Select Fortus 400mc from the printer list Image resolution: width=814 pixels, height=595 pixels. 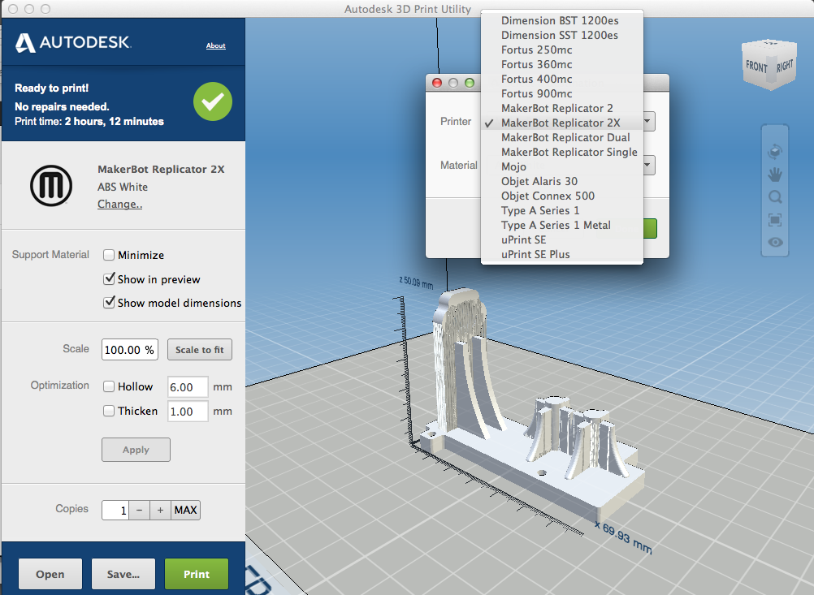pyautogui.click(x=537, y=79)
